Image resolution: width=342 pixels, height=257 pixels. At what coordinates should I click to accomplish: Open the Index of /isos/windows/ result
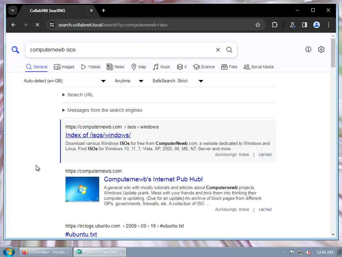click(98, 135)
